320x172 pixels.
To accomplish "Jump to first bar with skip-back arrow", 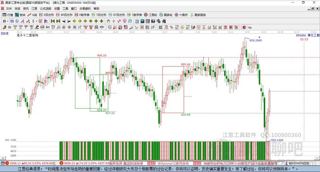I will click(53, 21).
